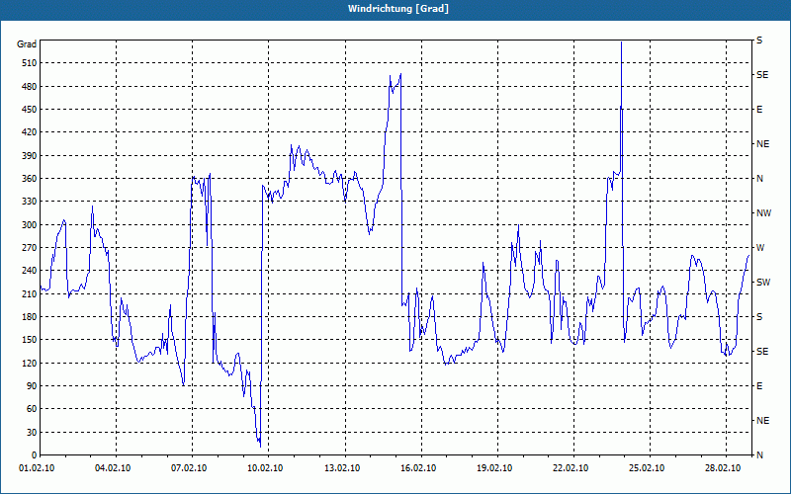
Task: Click the N compass label beside 360 gridline
Action: (x=759, y=179)
